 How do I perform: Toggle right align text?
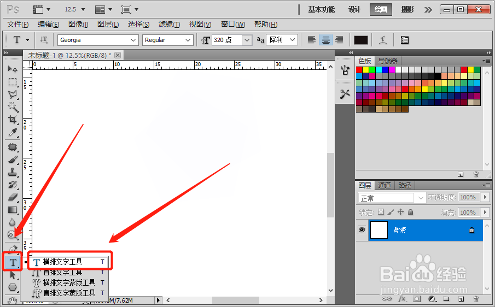(x=339, y=40)
